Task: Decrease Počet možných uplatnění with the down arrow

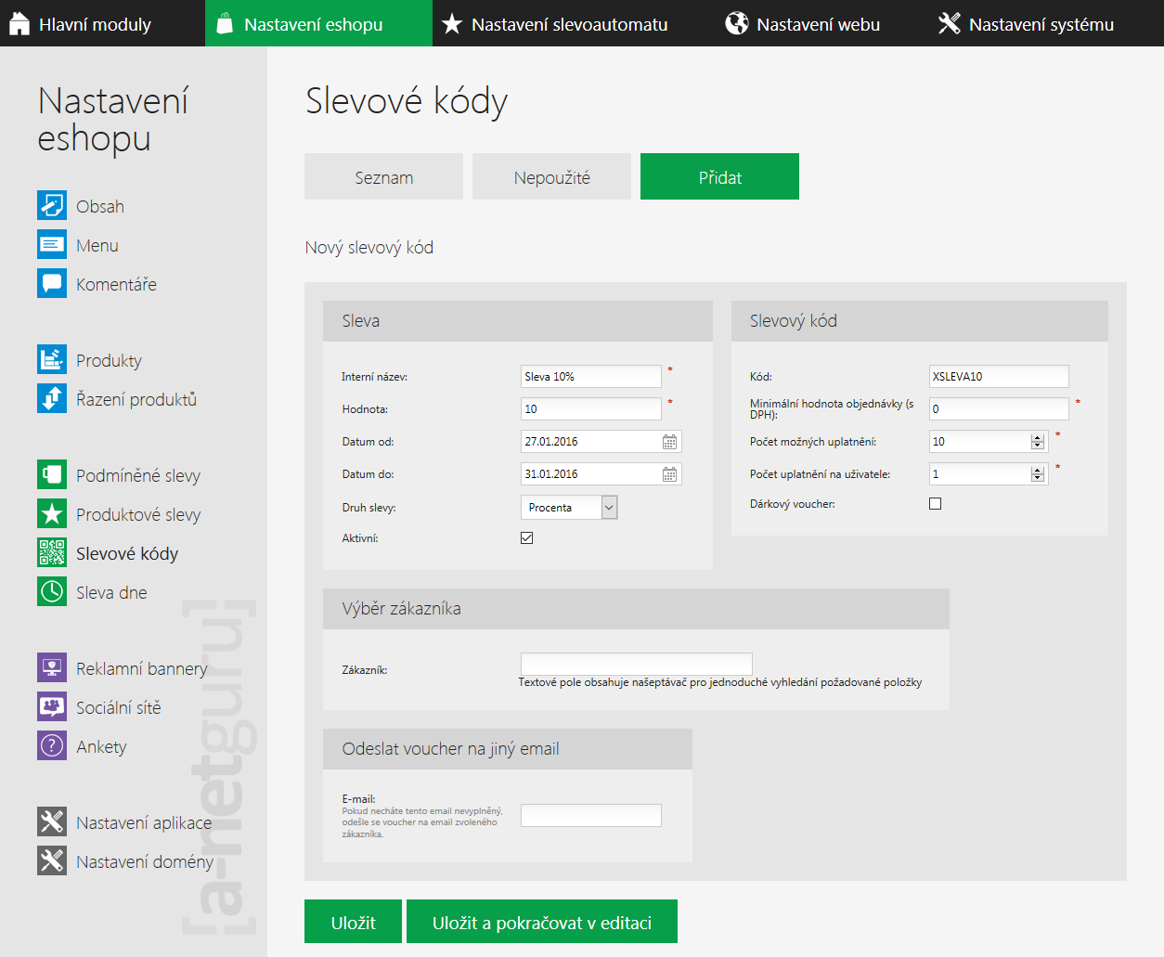Action: click(x=1038, y=446)
